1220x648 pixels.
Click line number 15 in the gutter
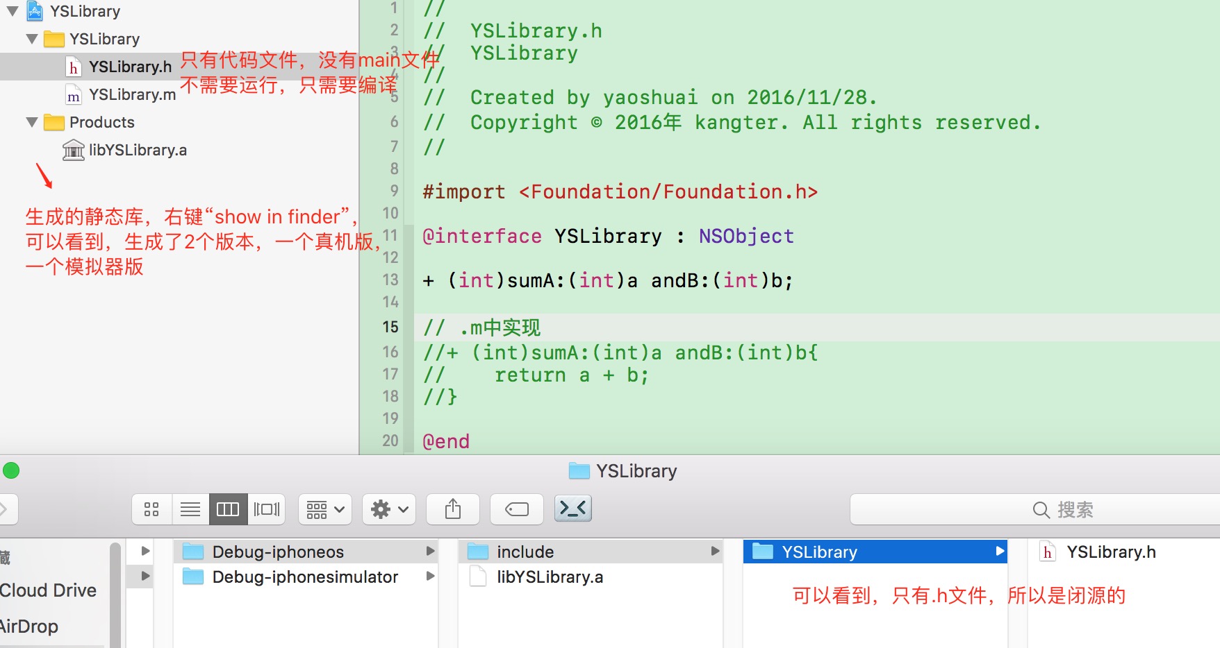(x=390, y=327)
